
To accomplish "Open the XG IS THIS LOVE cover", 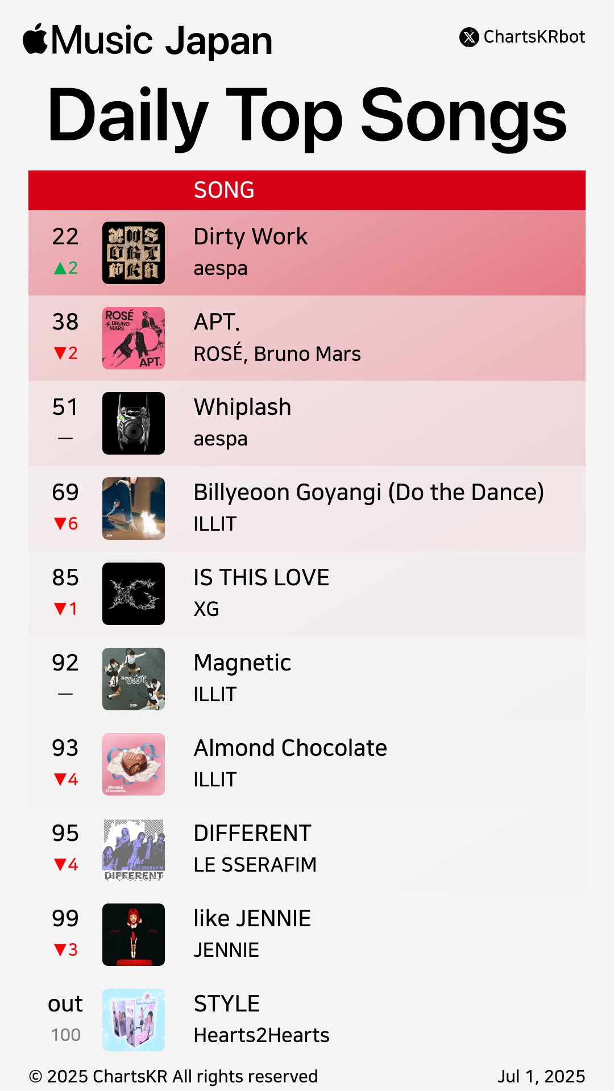I will [x=134, y=594].
